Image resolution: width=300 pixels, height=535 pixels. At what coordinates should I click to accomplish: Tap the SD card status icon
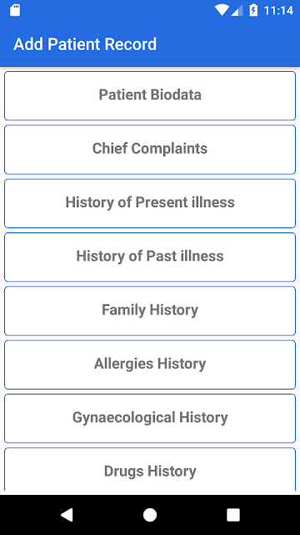point(15,10)
